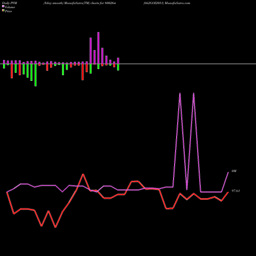The image size is (256, 256).
Task: Click the first tall magenta peak of volume line
Action: click(x=180, y=94)
